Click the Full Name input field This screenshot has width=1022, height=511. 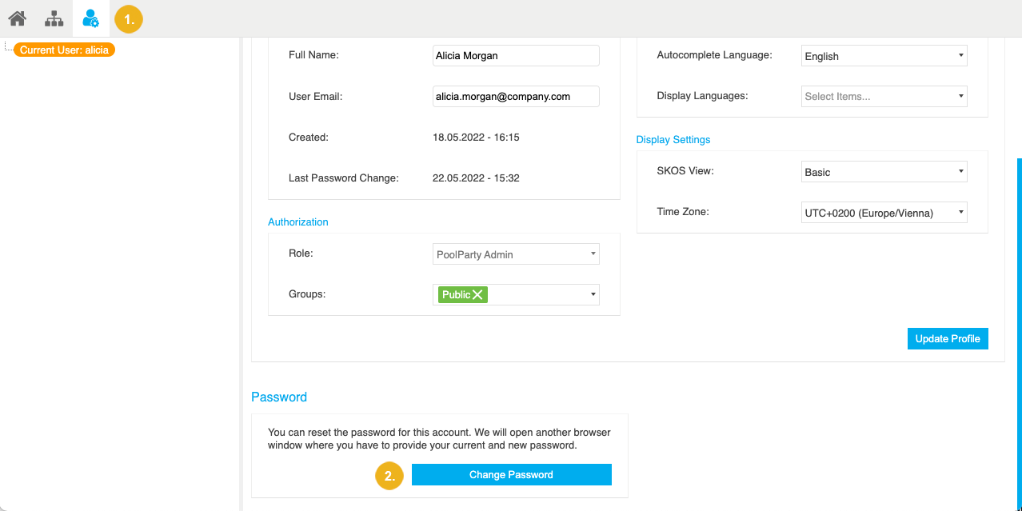pos(516,55)
